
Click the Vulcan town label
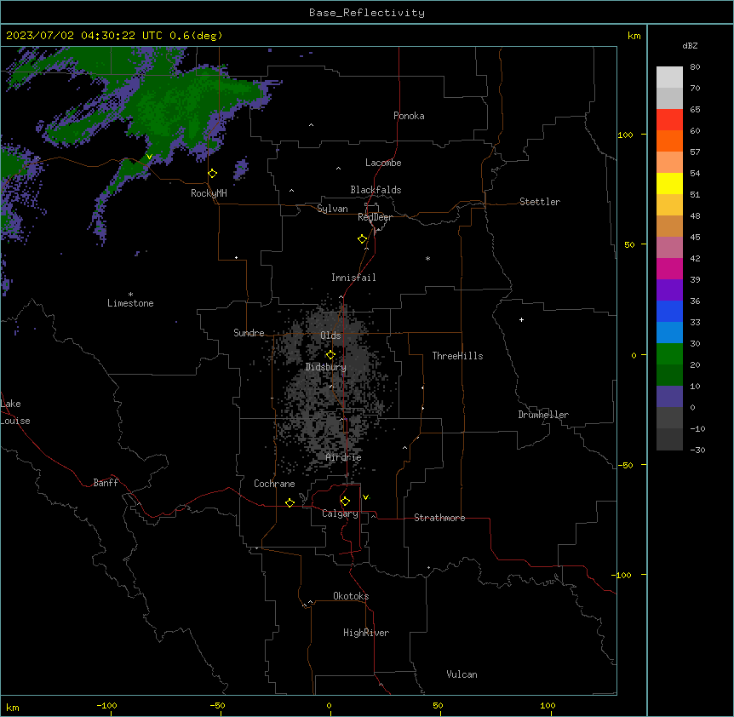coord(462,674)
